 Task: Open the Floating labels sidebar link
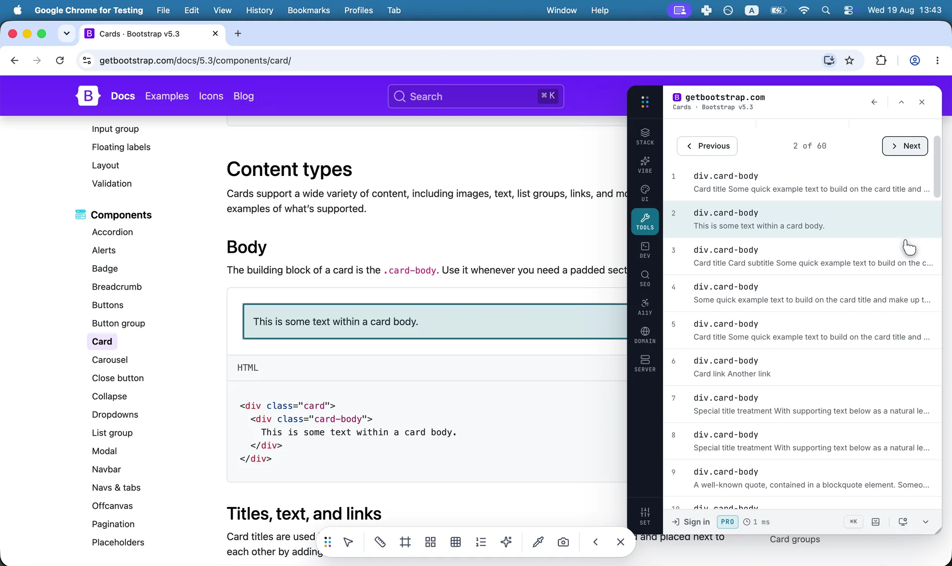pos(121,147)
